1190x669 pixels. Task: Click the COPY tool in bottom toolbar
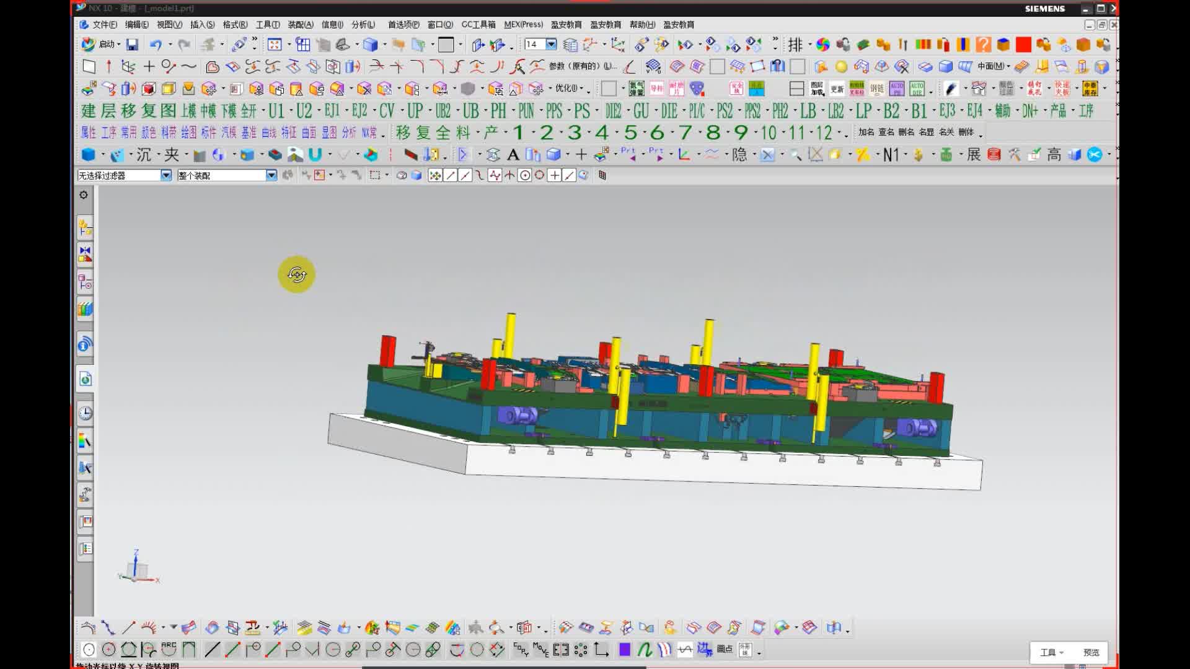(x=521, y=650)
